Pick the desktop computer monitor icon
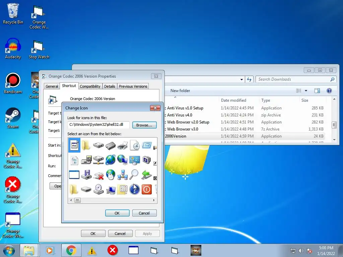This screenshot has width=343, height=257. (111, 190)
